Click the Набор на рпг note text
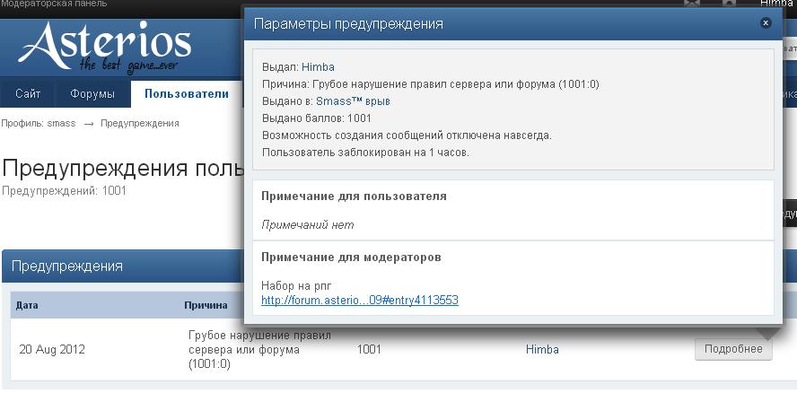Image resolution: width=797 pixels, height=393 pixels. click(x=297, y=285)
